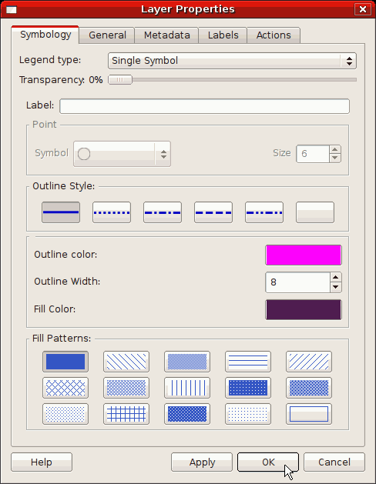Select the solid line outline style
The width and height of the screenshot is (376, 484).
click(61, 212)
